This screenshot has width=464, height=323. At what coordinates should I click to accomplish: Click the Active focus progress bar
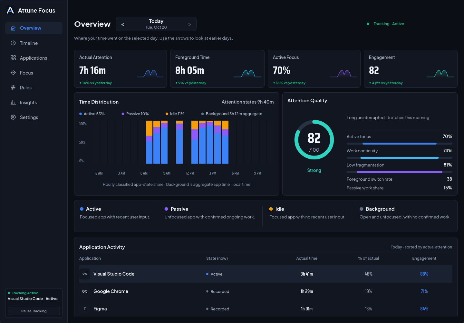[x=400, y=144]
